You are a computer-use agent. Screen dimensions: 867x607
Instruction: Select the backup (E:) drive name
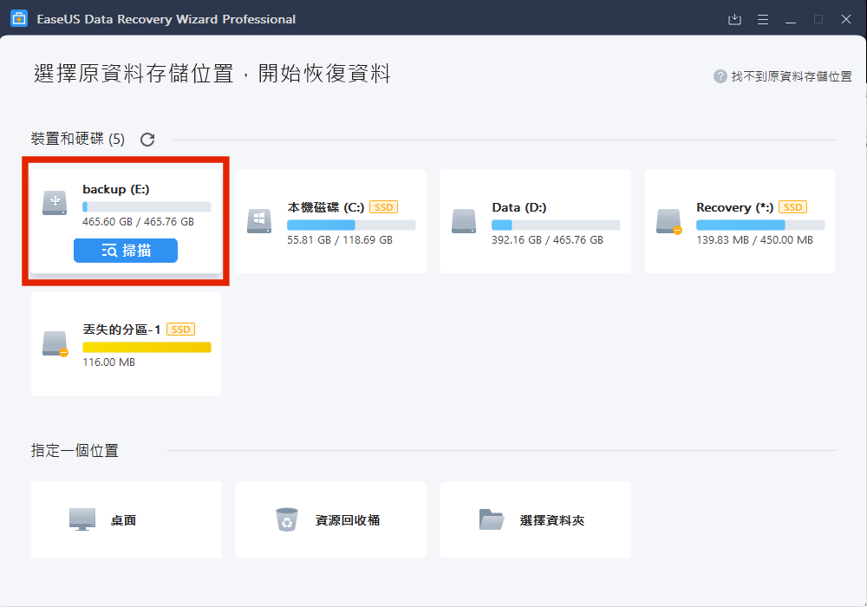(116, 189)
